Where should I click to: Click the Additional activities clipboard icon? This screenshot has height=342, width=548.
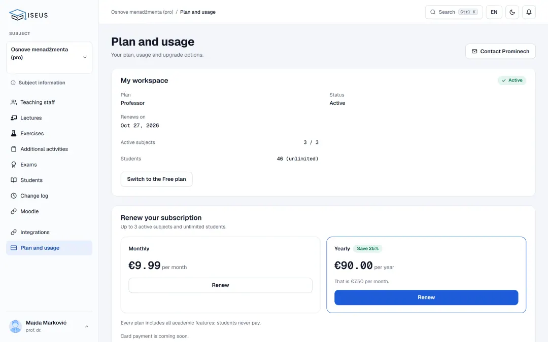click(x=14, y=149)
